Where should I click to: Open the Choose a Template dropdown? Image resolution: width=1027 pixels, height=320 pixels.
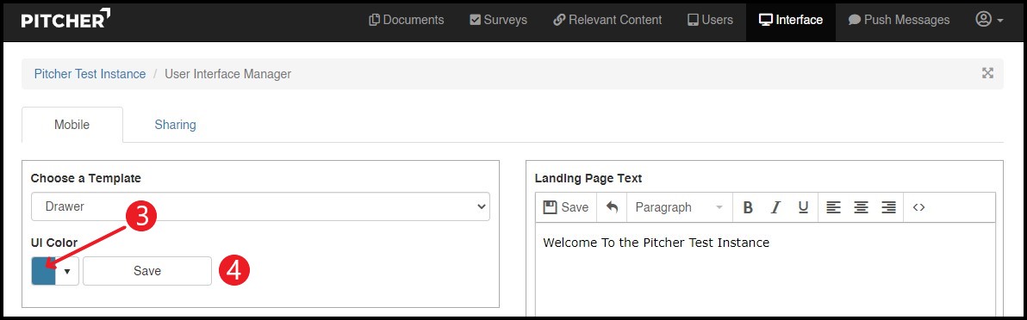(261, 206)
